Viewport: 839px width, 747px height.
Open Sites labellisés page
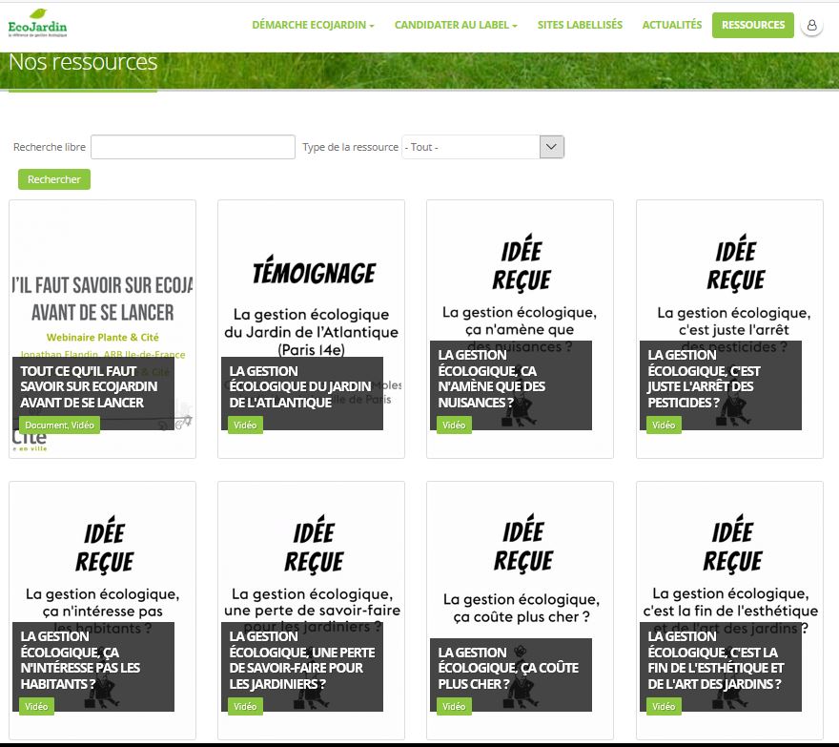580,25
